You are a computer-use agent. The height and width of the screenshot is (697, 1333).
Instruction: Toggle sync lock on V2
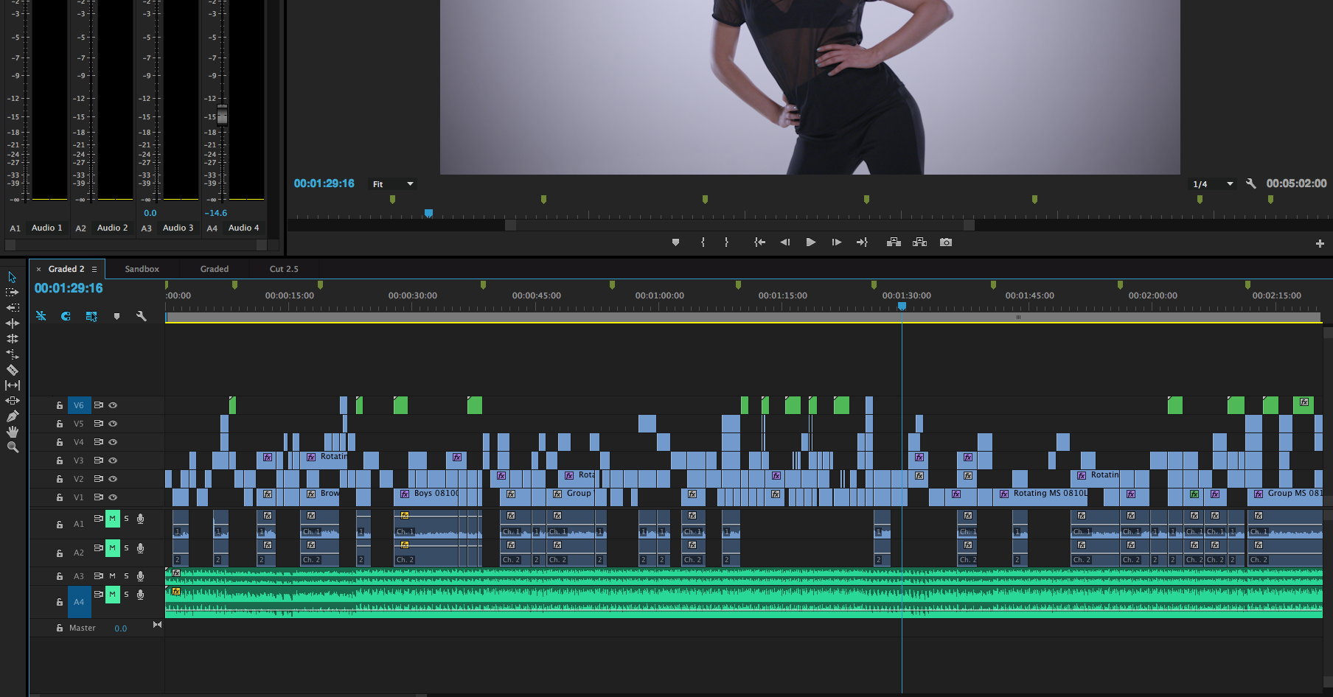[x=98, y=479]
